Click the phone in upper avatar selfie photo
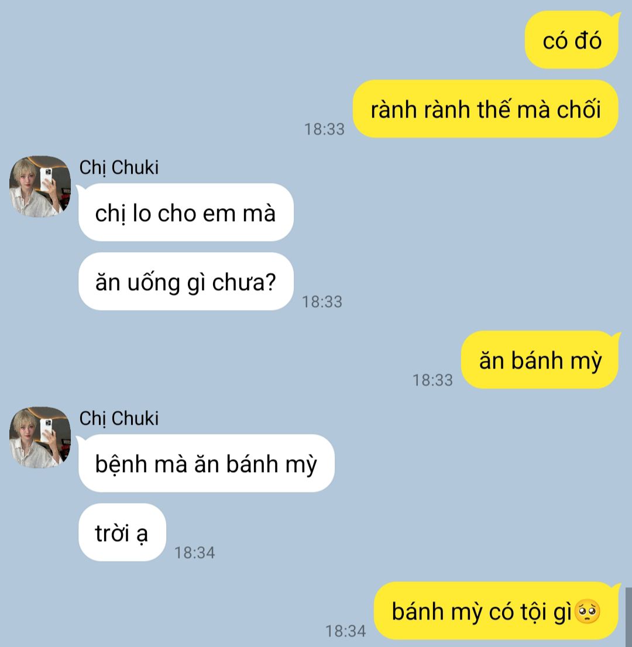 pyautogui.click(x=46, y=178)
